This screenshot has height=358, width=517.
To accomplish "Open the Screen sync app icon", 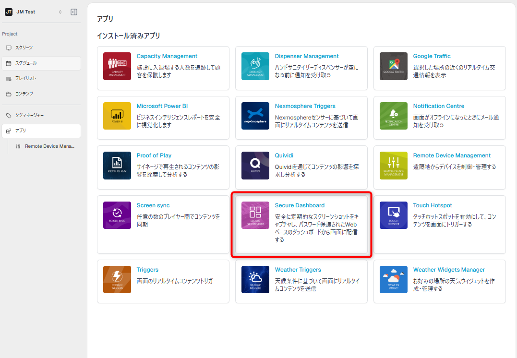I will pos(117,215).
